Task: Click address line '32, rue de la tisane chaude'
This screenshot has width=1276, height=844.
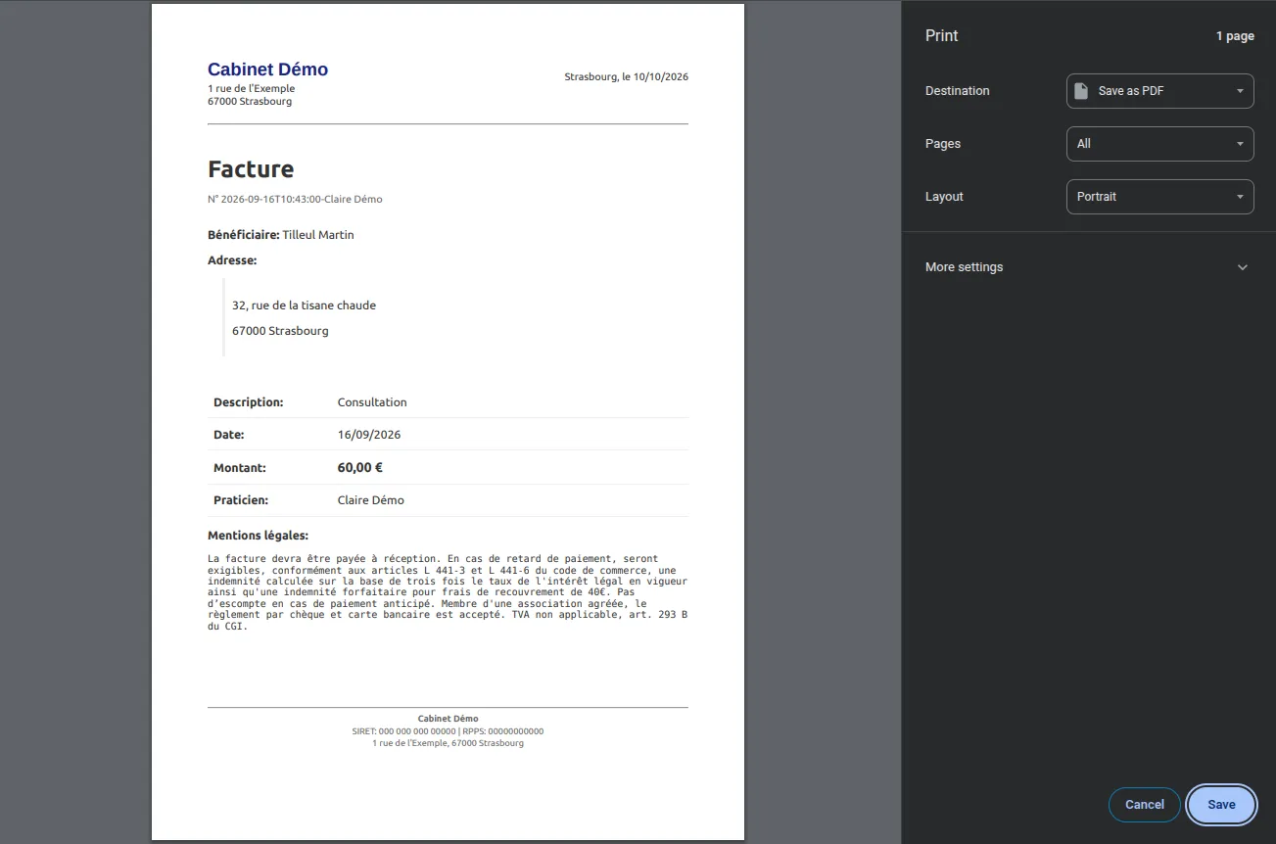Action: click(304, 305)
